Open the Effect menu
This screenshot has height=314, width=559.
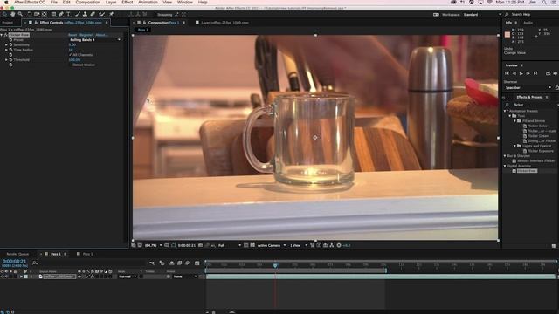click(x=128, y=2)
